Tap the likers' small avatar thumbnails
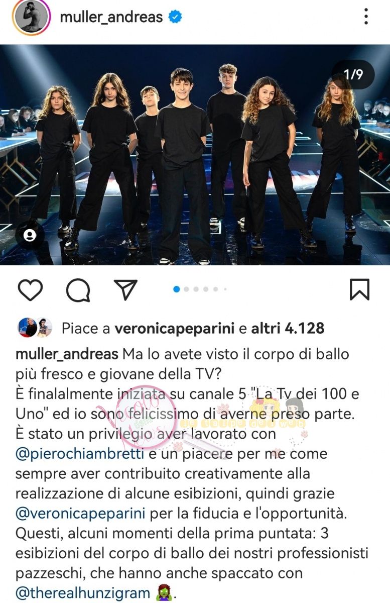Screen dimensions: 390x603 pos(35,328)
